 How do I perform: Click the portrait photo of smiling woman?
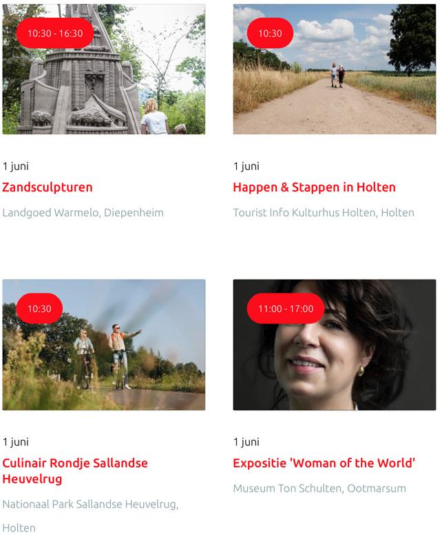tap(335, 344)
